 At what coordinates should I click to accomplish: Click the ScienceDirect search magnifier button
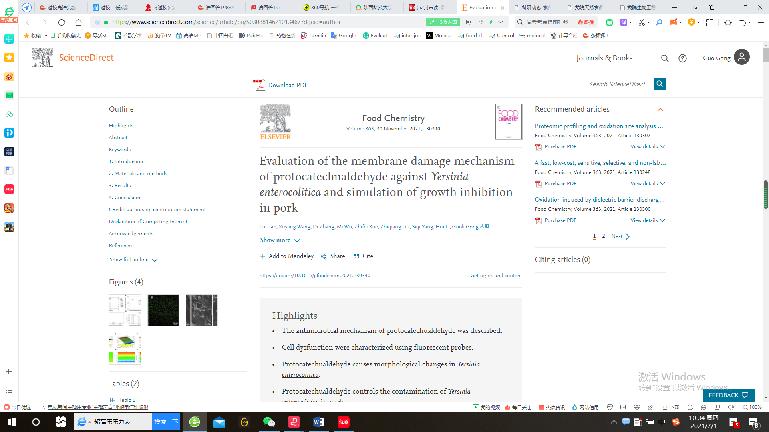pyautogui.click(x=660, y=84)
